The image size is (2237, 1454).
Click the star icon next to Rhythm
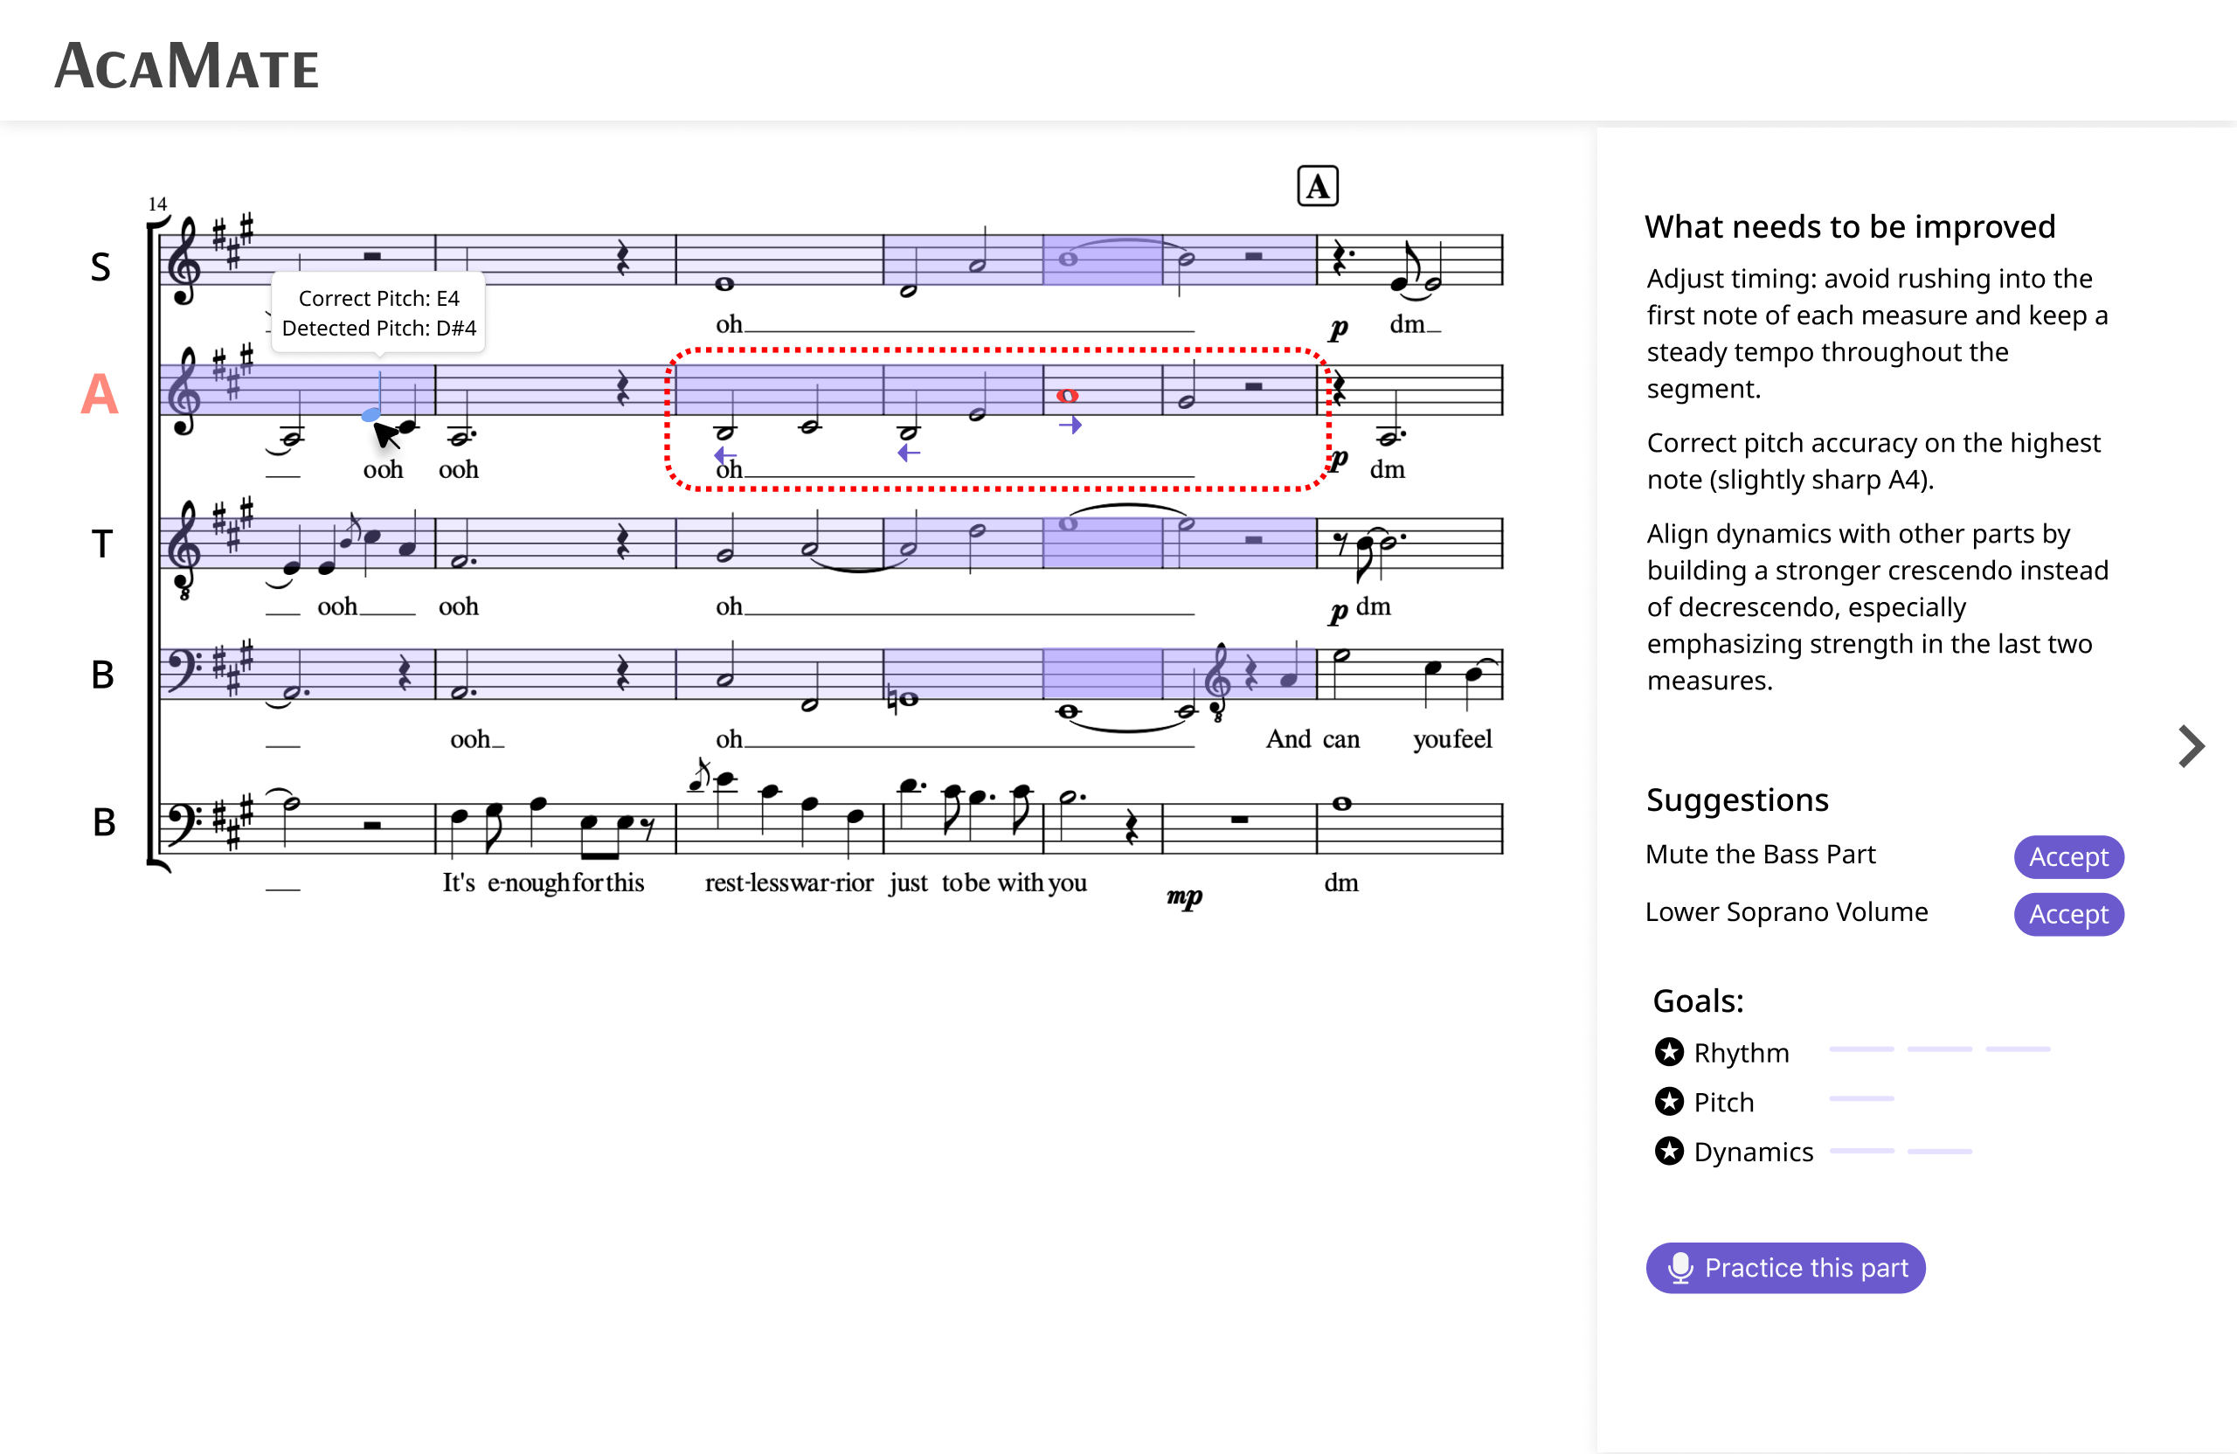pyautogui.click(x=1668, y=1051)
